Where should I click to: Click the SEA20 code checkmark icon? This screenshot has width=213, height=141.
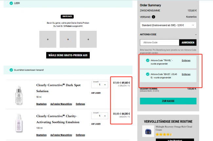(147, 74)
